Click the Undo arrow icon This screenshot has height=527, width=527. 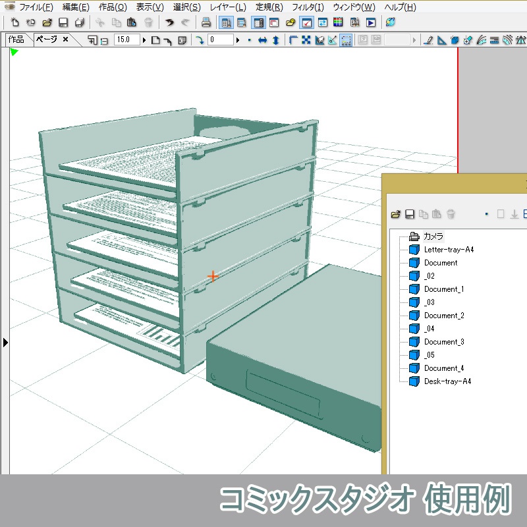pos(170,22)
